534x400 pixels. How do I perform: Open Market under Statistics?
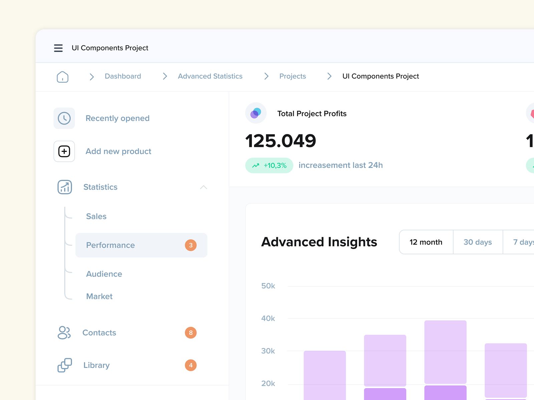(x=99, y=296)
